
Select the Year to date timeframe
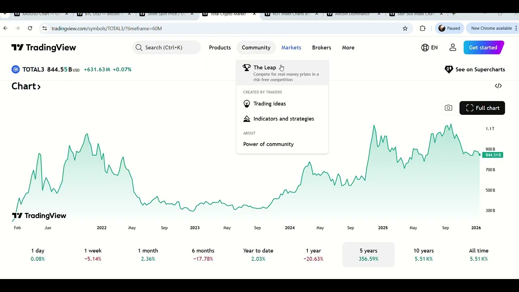point(258,255)
